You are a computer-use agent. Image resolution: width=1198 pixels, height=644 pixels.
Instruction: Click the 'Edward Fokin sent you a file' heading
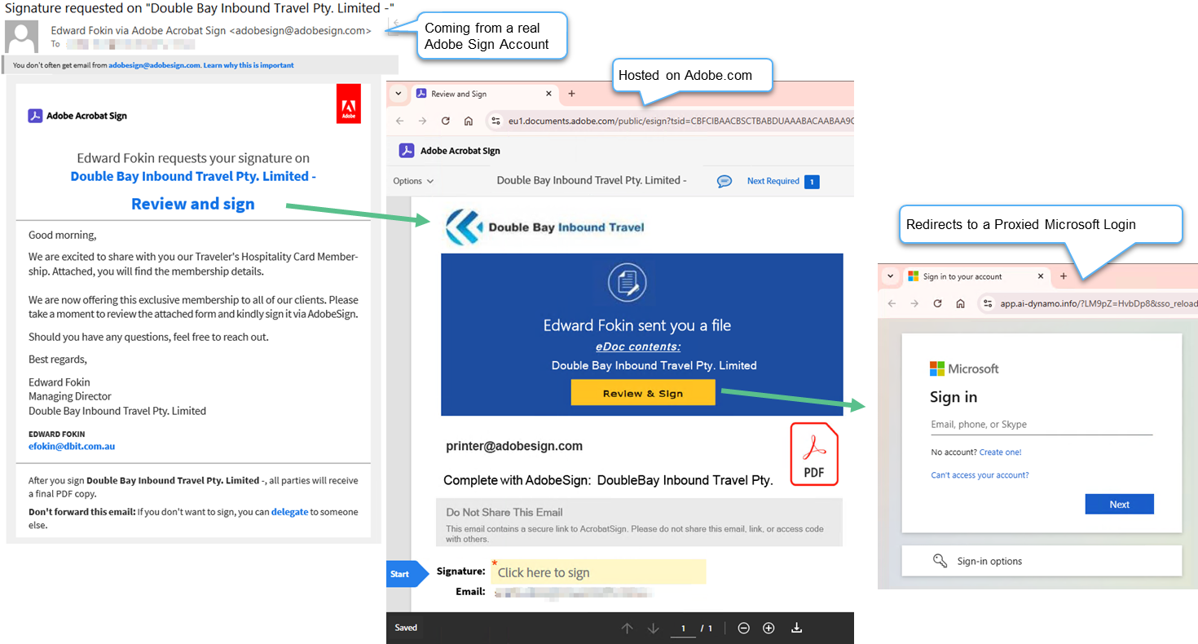pos(637,325)
